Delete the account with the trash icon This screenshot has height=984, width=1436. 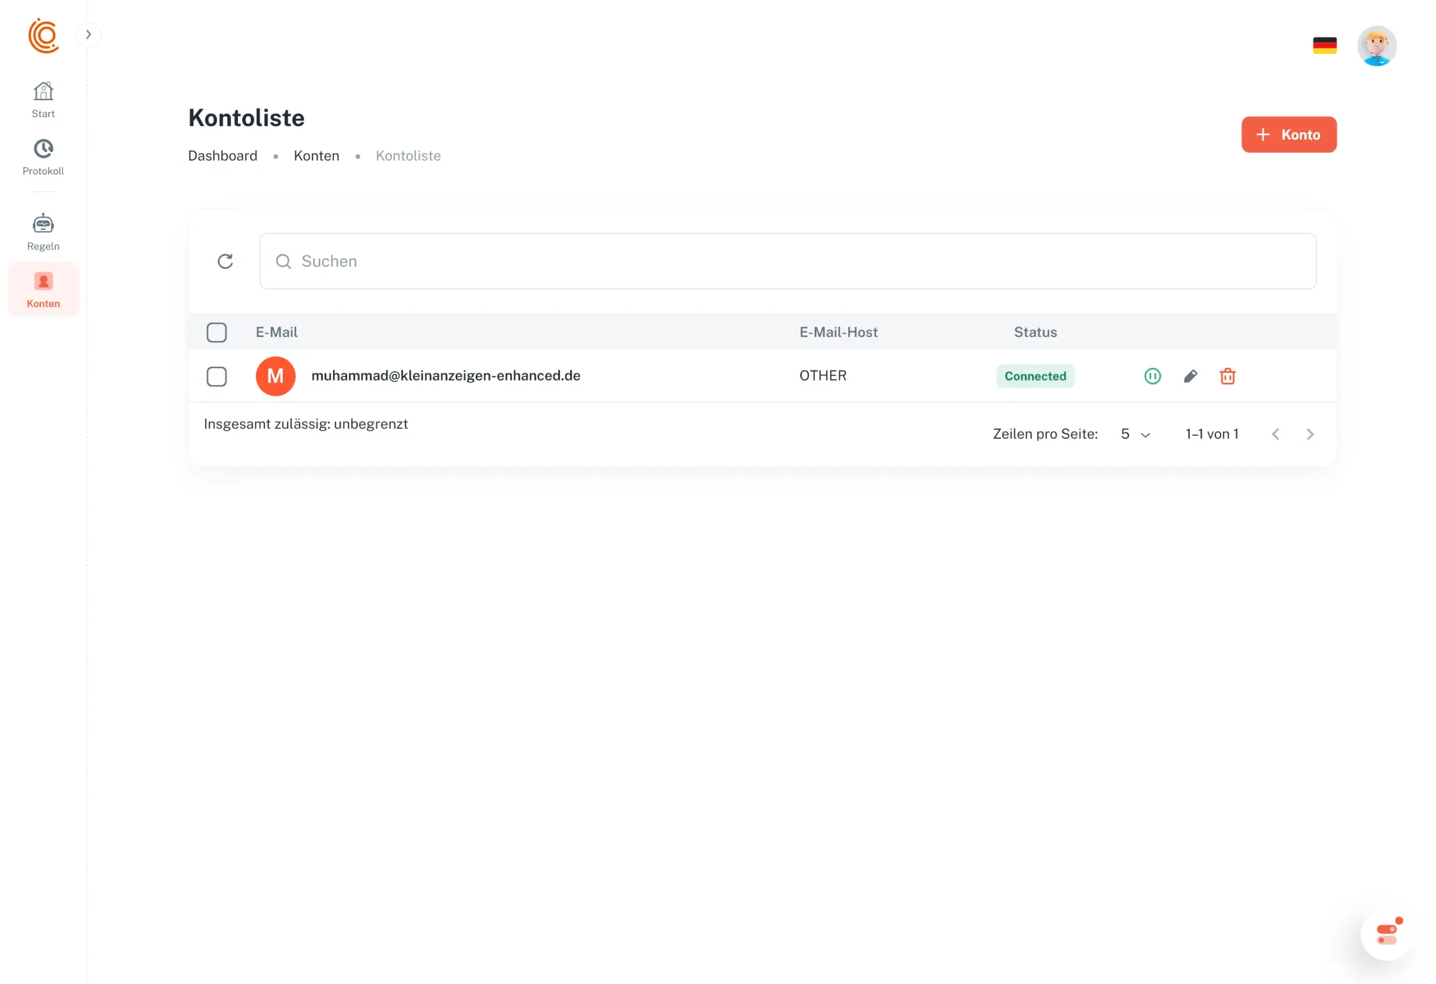click(1227, 376)
